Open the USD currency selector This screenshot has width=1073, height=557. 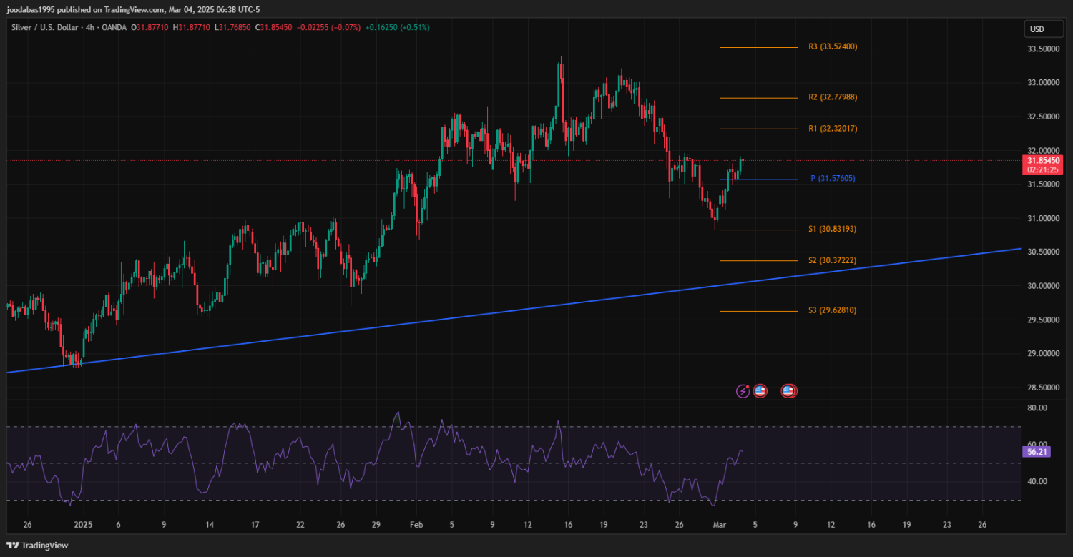[1036, 29]
